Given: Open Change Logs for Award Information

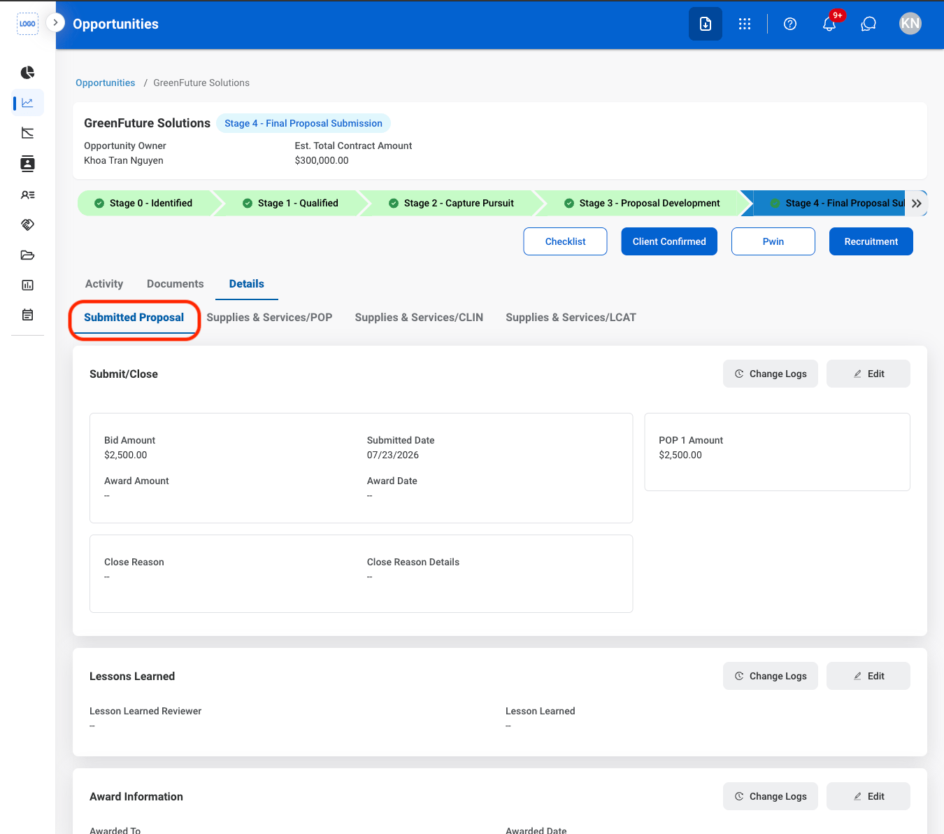Looking at the screenshot, I should click(x=771, y=796).
